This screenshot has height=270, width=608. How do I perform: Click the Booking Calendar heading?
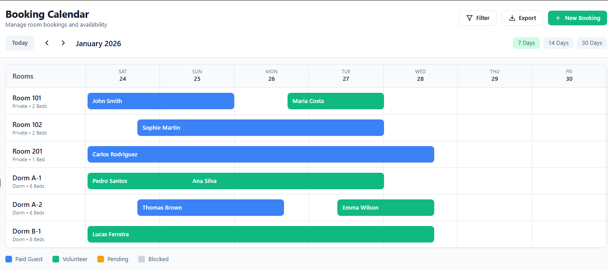coord(47,14)
